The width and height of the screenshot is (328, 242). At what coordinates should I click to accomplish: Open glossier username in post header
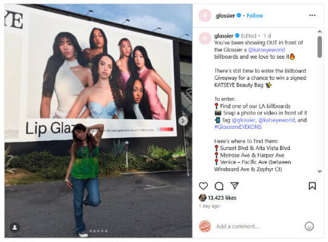(x=225, y=16)
